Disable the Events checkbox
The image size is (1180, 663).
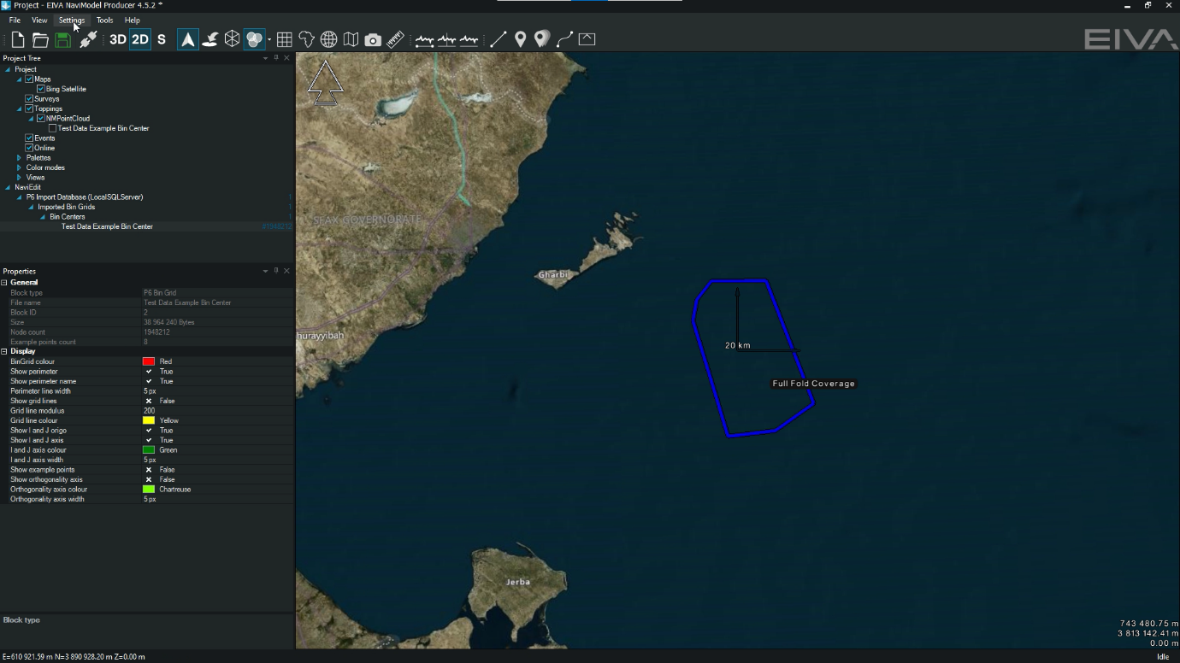click(29, 138)
